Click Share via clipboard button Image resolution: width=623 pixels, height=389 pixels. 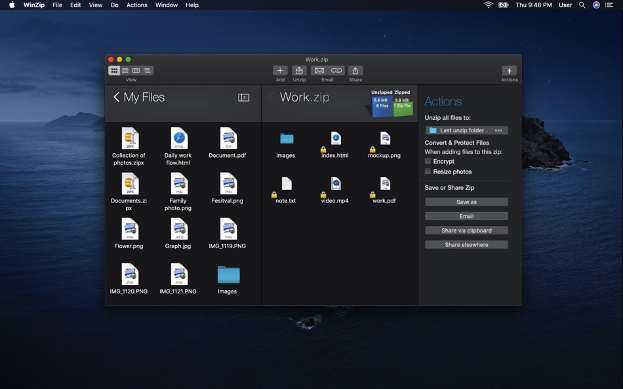click(466, 231)
